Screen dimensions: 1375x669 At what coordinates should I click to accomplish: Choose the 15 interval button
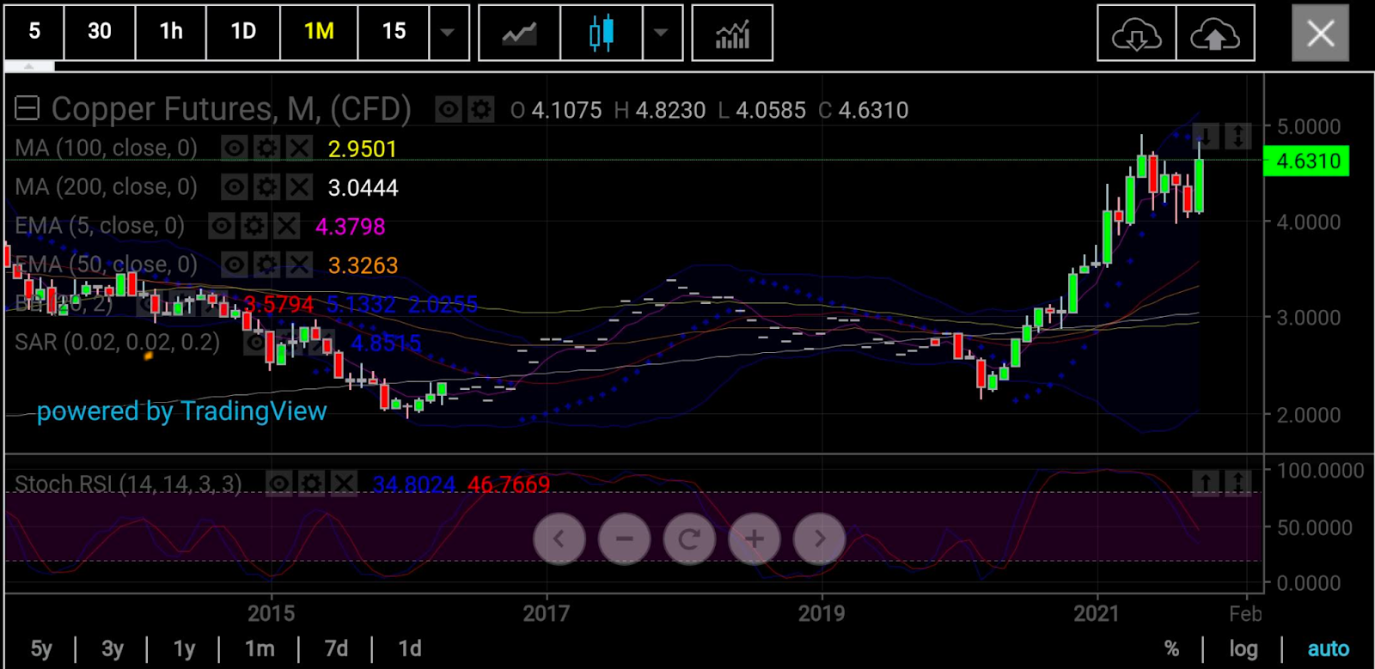[394, 32]
